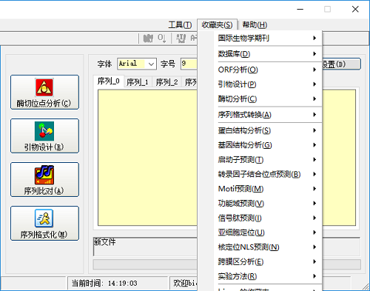This screenshot has width=370, height=291.
Task: Click the grayed filter-like toolbar icon
Action: (x=181, y=39)
